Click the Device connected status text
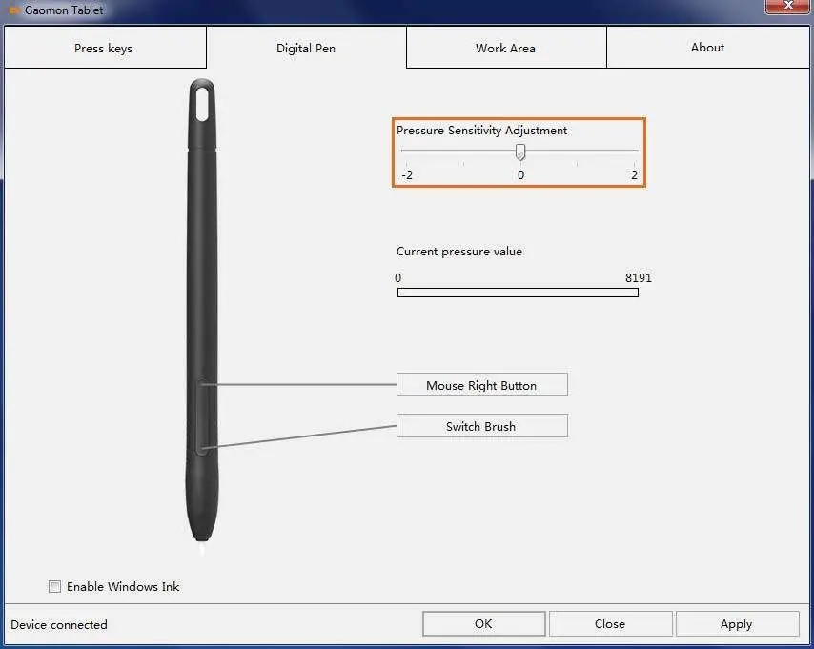814x649 pixels. 58,624
